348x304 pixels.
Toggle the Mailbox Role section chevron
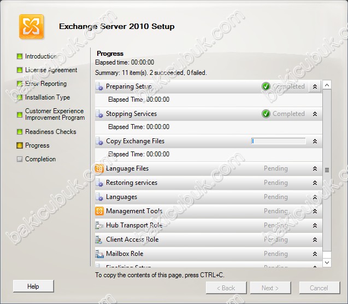315,254
